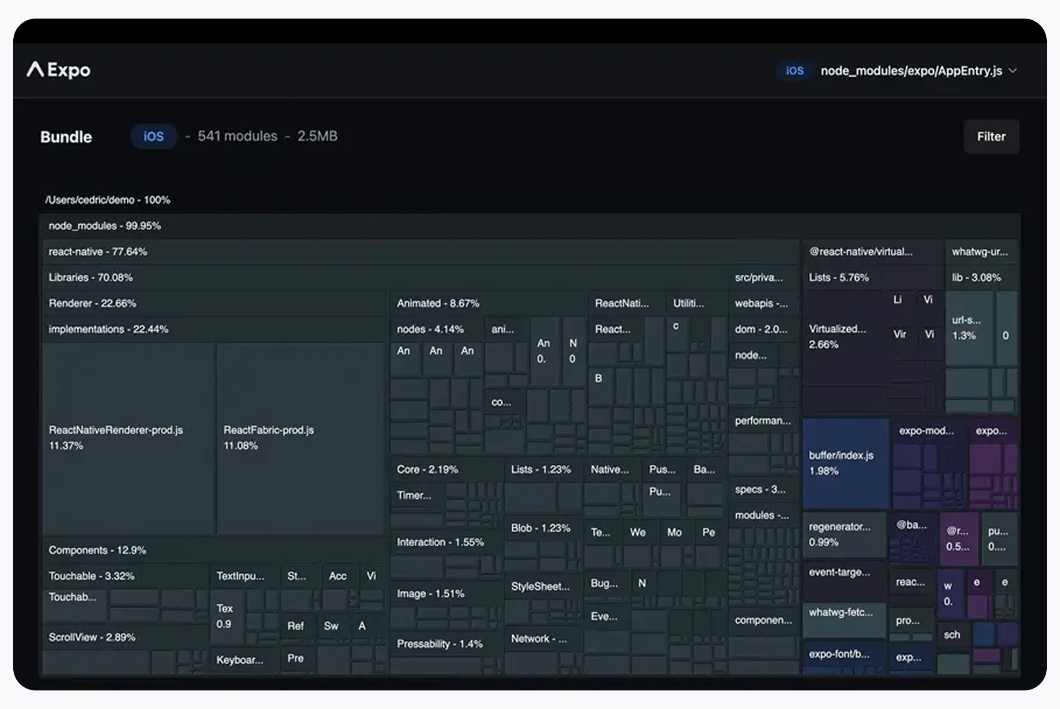Viewport: 1060px width, 709px height.
Task: Open the @react-native/virtual... block
Action: pos(872,251)
